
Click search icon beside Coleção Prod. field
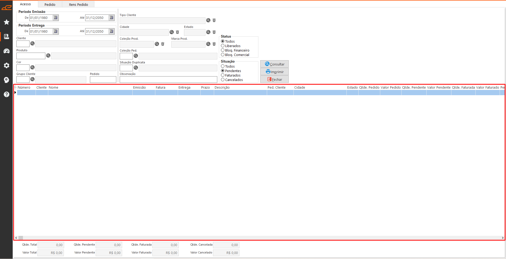point(157,44)
